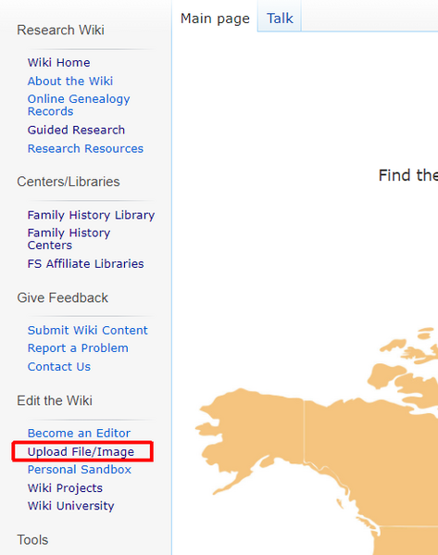438x555 pixels.
Task: Click Centers/Libraries sidebar heading
Action: point(69,182)
